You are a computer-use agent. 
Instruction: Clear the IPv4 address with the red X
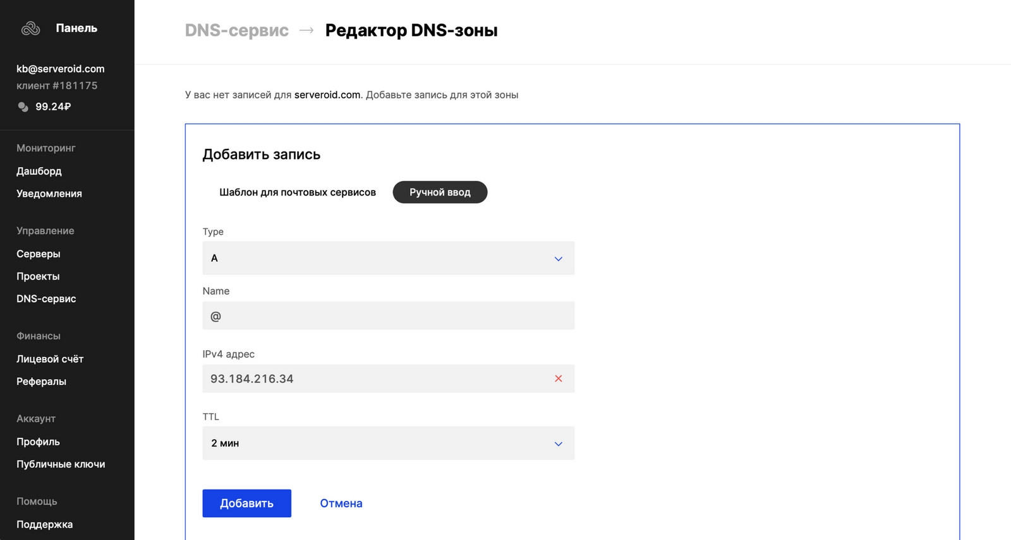click(558, 379)
